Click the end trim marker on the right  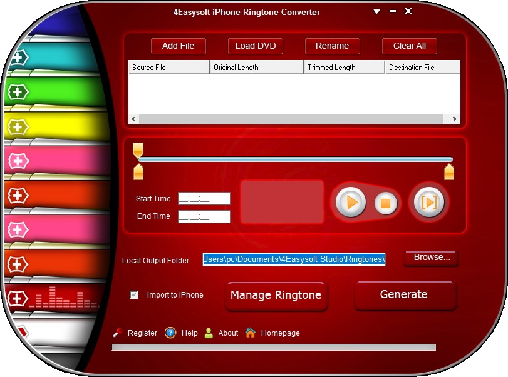click(x=449, y=172)
